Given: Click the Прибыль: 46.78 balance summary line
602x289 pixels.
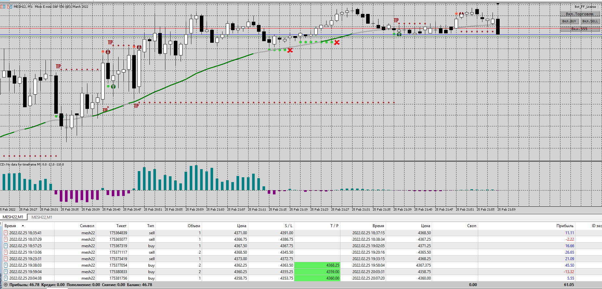Looking at the screenshot, I should tap(81, 285).
